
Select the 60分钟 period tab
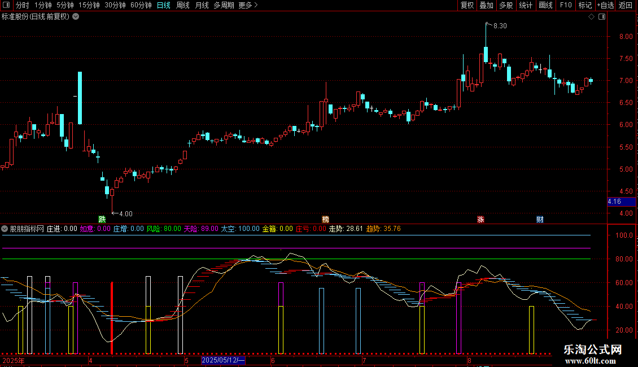coord(141,5)
